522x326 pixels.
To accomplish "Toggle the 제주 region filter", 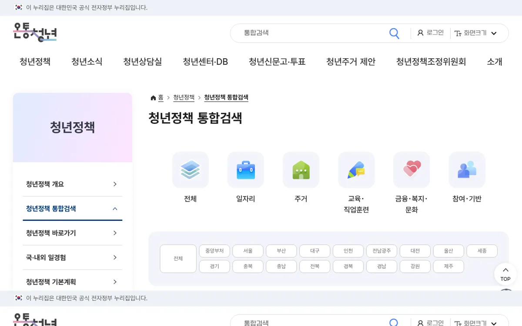I will (x=448, y=266).
